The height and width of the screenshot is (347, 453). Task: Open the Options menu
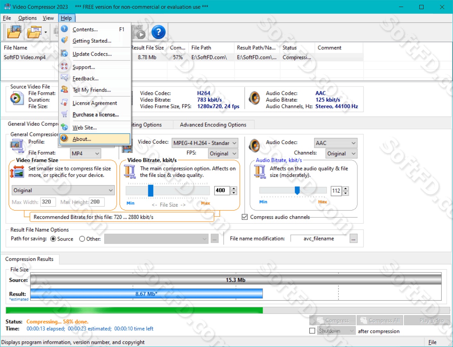click(27, 18)
